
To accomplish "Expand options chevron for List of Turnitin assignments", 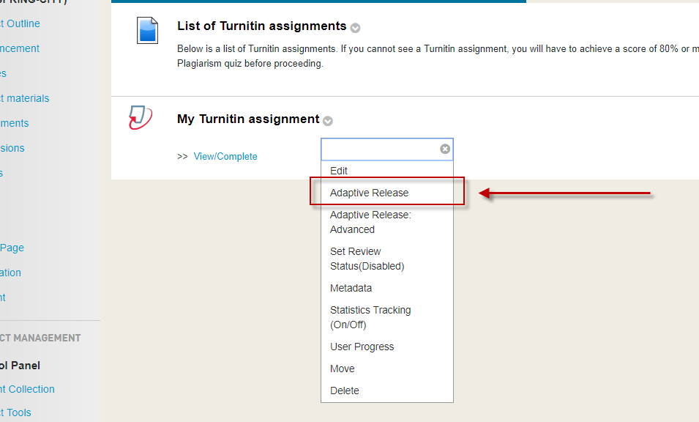I will click(355, 28).
